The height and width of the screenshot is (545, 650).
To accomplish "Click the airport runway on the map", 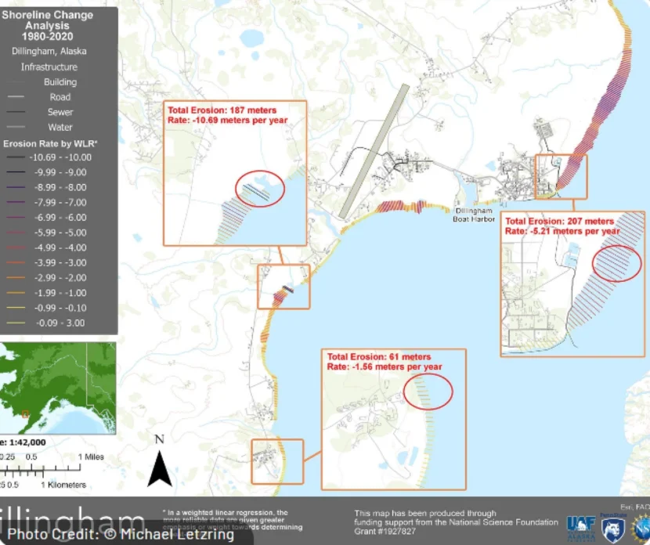I will 374,151.
